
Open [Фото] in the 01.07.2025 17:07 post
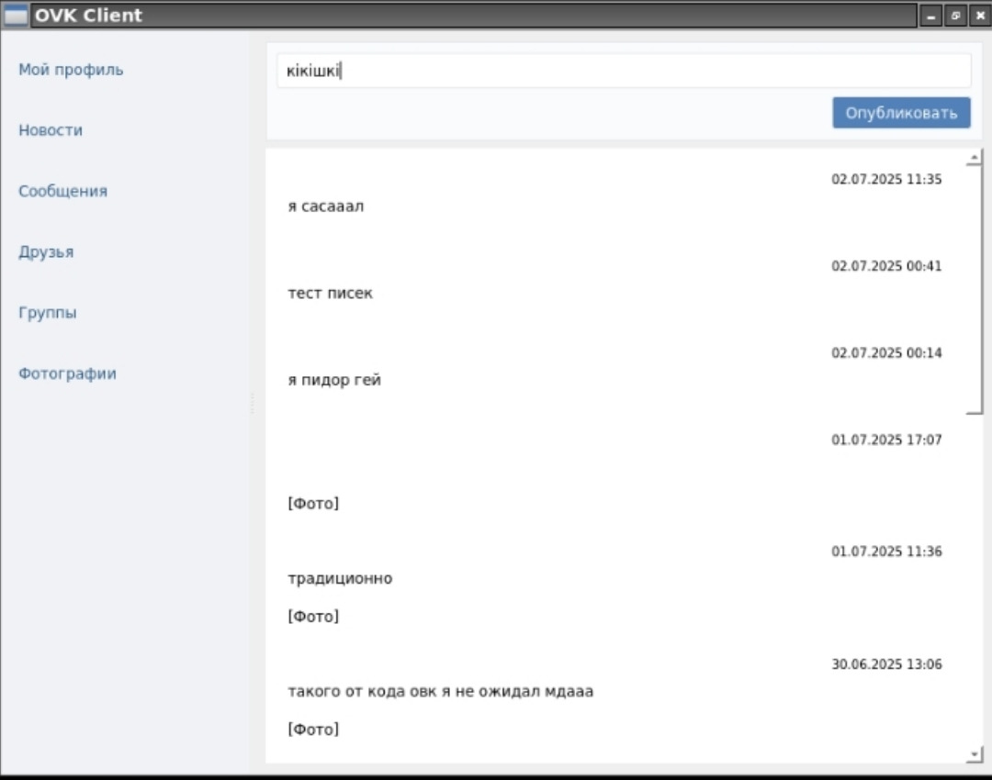click(313, 504)
